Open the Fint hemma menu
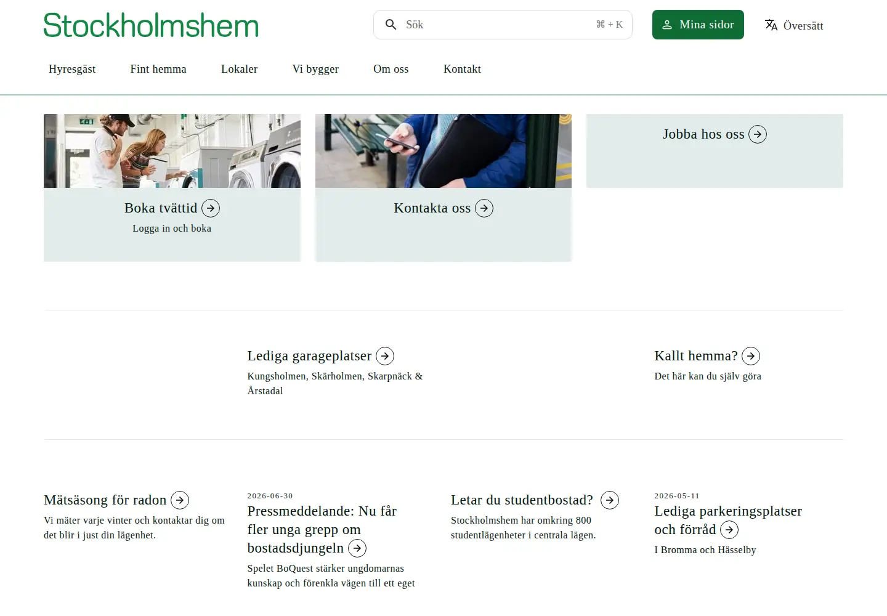The height and width of the screenshot is (616, 887). click(158, 69)
